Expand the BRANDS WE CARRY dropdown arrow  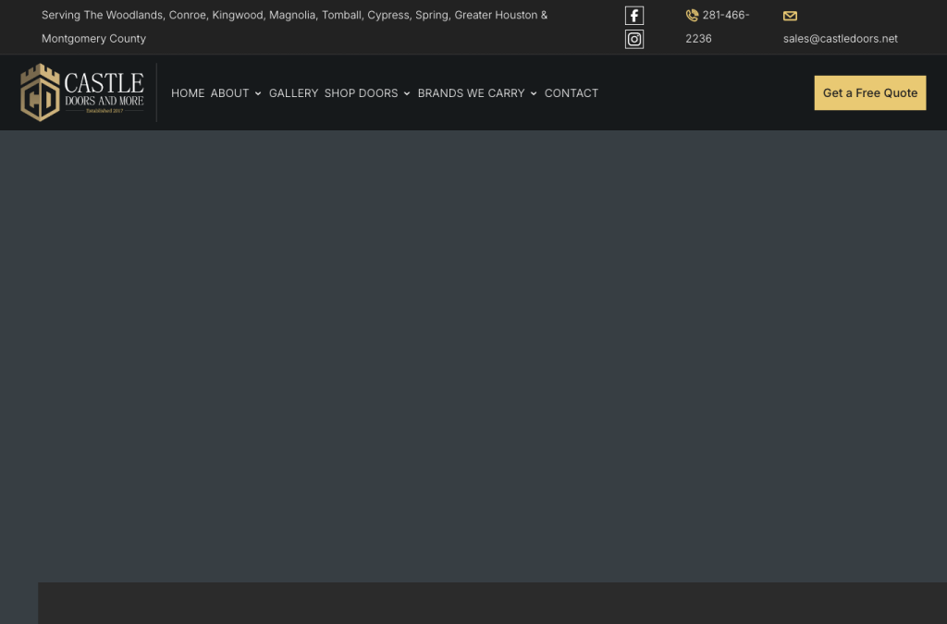pyautogui.click(x=534, y=93)
